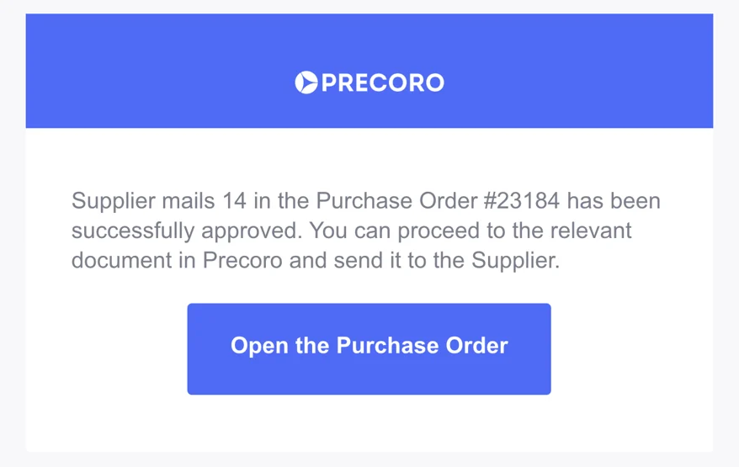Click the PRECORO wordmark in header
The width and height of the screenshot is (739, 467).
pyautogui.click(x=383, y=83)
